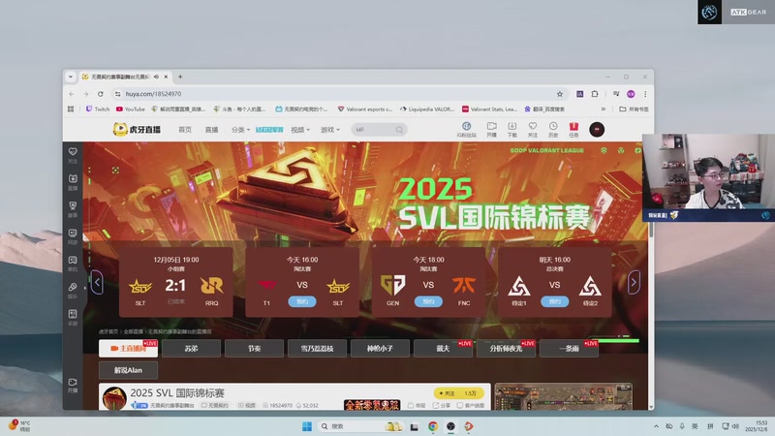
Task: Click the 2025 SVL streamer avatar
Action: [x=114, y=398]
